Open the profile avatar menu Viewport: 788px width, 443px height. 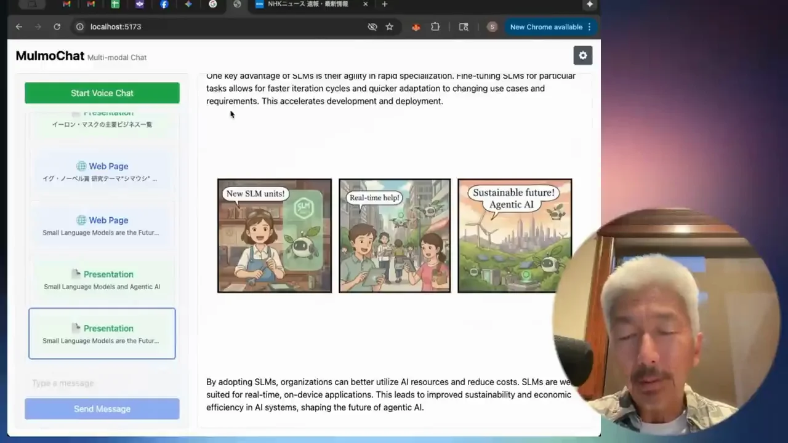(492, 27)
